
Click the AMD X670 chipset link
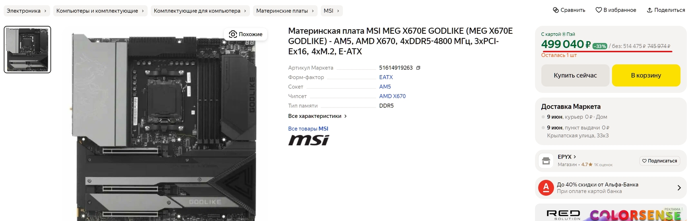click(392, 96)
